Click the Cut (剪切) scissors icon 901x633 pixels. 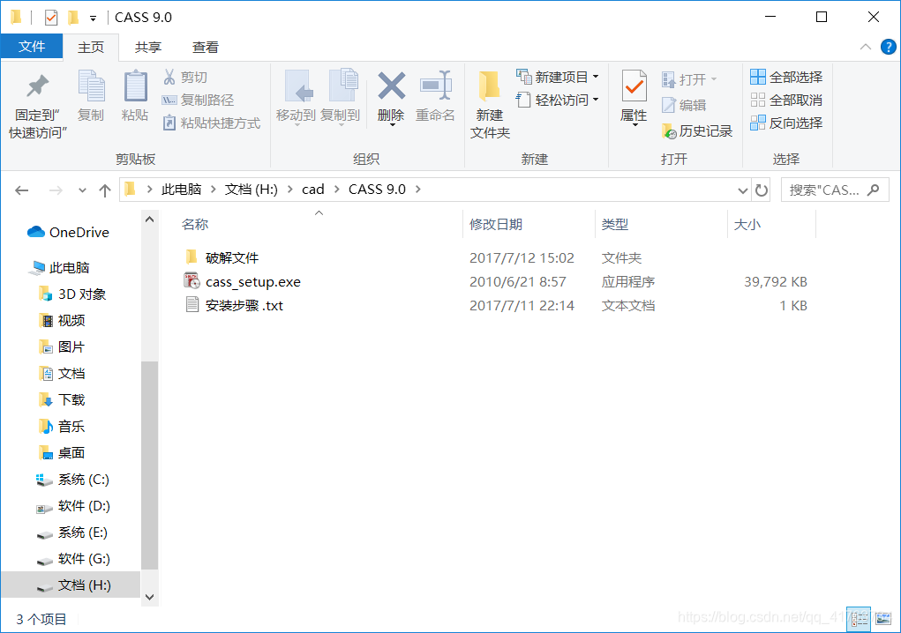pyautogui.click(x=169, y=77)
